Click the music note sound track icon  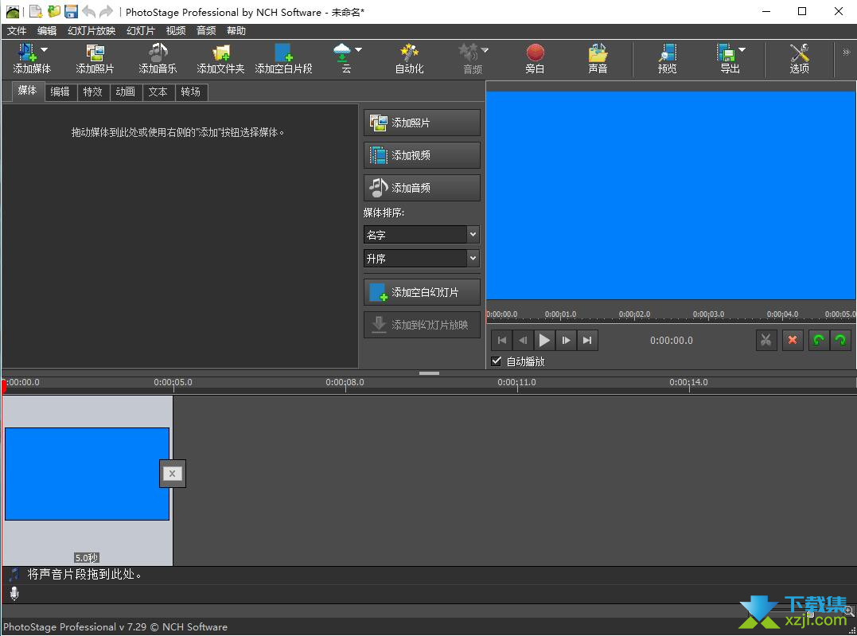click(14, 574)
